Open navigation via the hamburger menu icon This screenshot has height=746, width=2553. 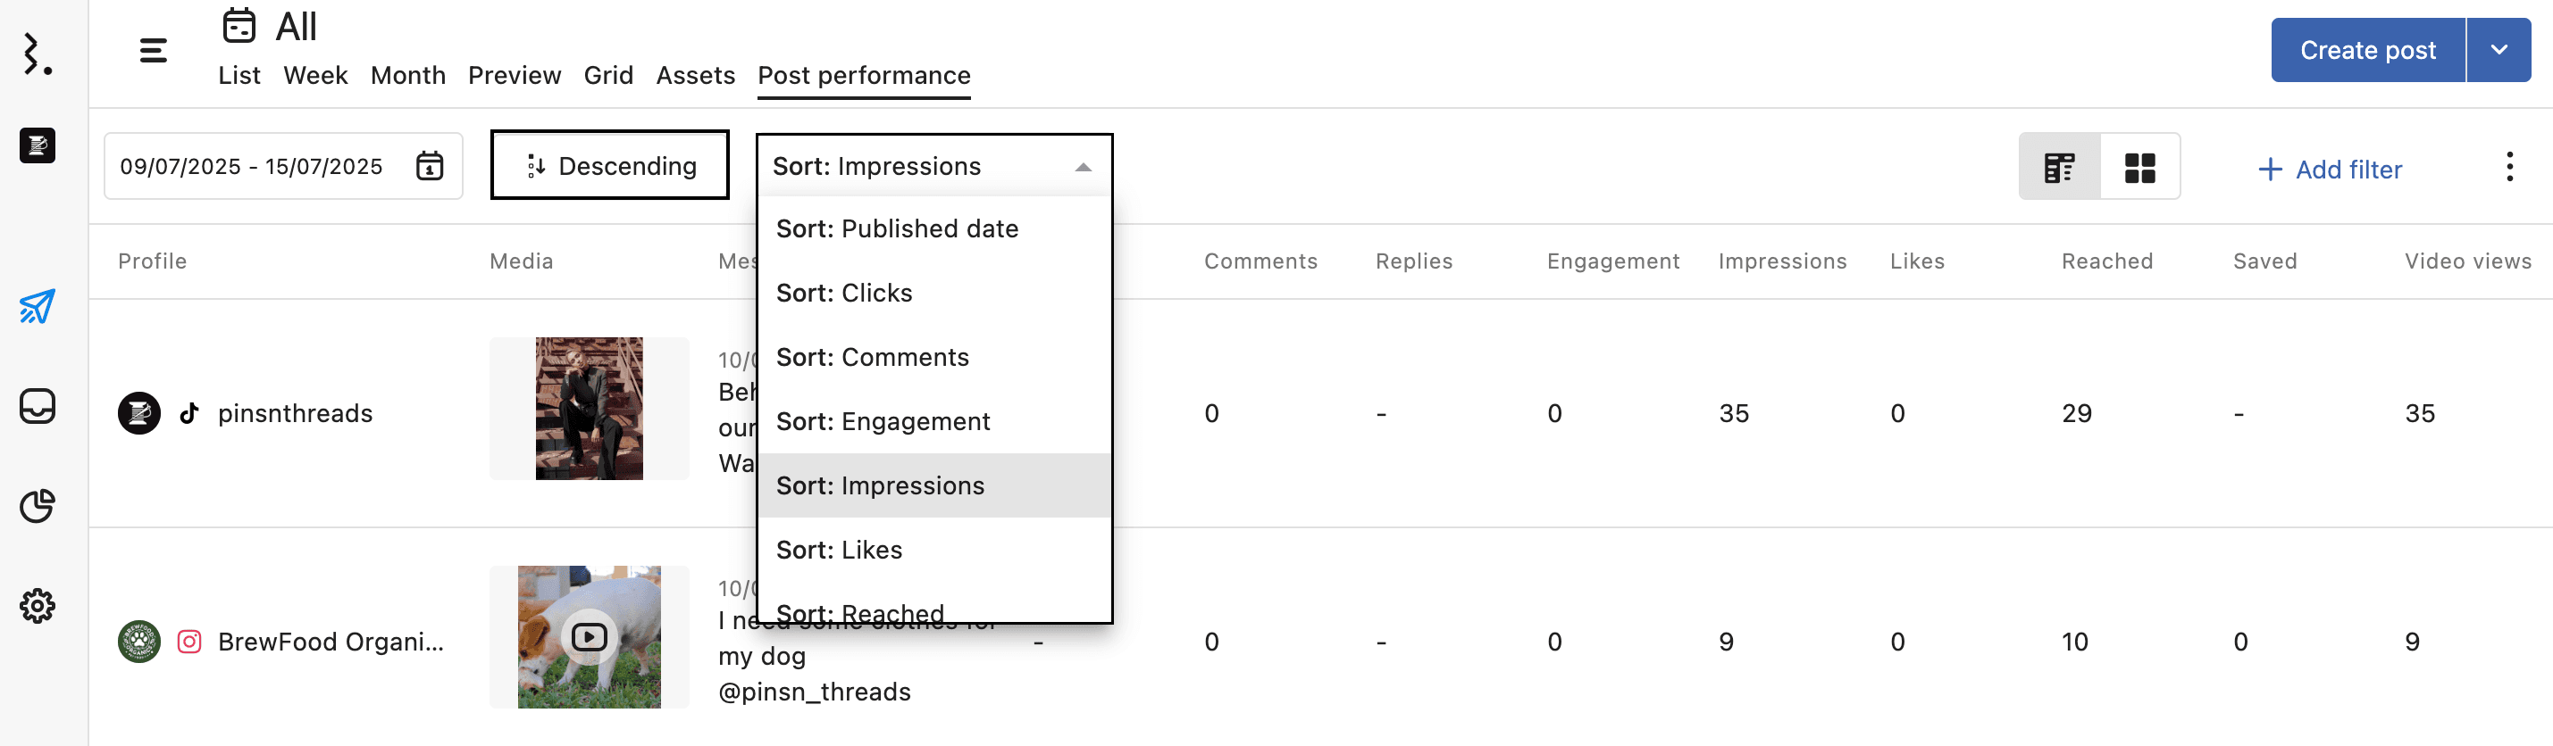tap(154, 49)
